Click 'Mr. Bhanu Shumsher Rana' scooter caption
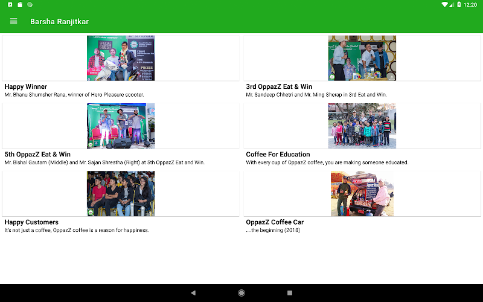The width and height of the screenshot is (483, 302). pyautogui.click(x=74, y=95)
